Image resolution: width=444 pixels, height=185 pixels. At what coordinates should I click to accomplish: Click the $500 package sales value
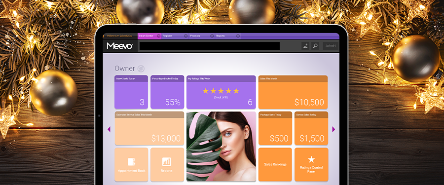279,138
